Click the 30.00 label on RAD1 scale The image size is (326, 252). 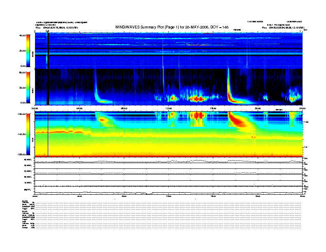(22, 88)
